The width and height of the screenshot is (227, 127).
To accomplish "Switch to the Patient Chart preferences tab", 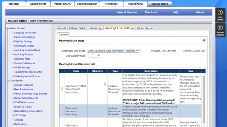I will click(77, 28).
